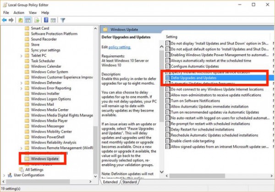This screenshot has height=192, width=275.
Task: Open the View menu
Action: click(33, 13)
